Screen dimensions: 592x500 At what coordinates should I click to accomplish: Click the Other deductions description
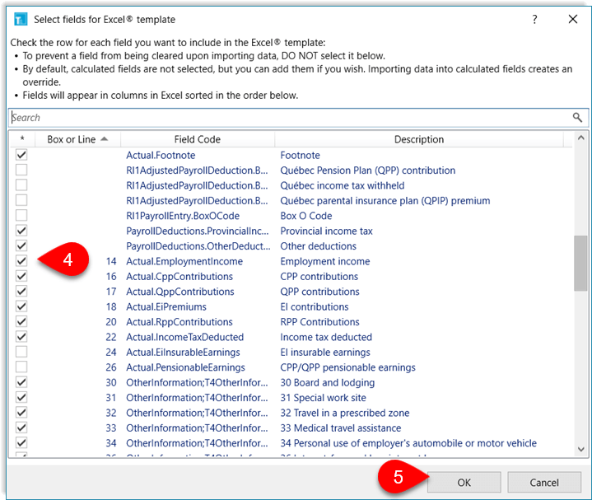click(x=319, y=245)
